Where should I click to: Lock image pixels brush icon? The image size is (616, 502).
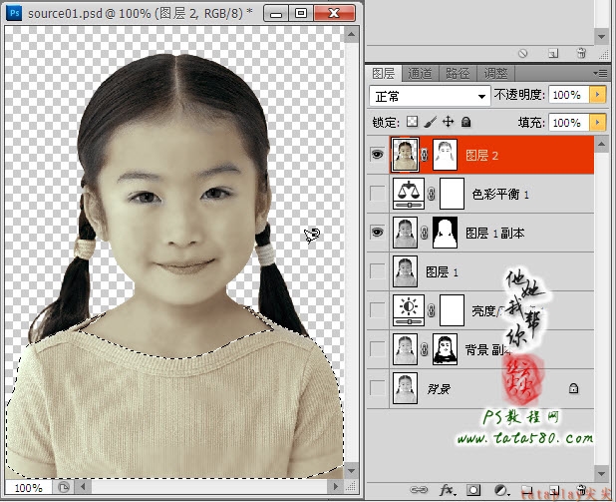point(431,122)
